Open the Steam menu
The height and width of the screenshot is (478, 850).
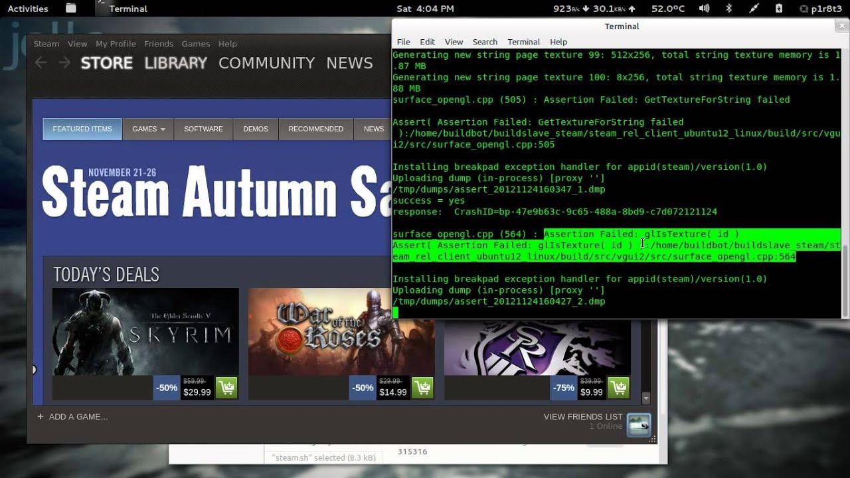pyautogui.click(x=46, y=44)
